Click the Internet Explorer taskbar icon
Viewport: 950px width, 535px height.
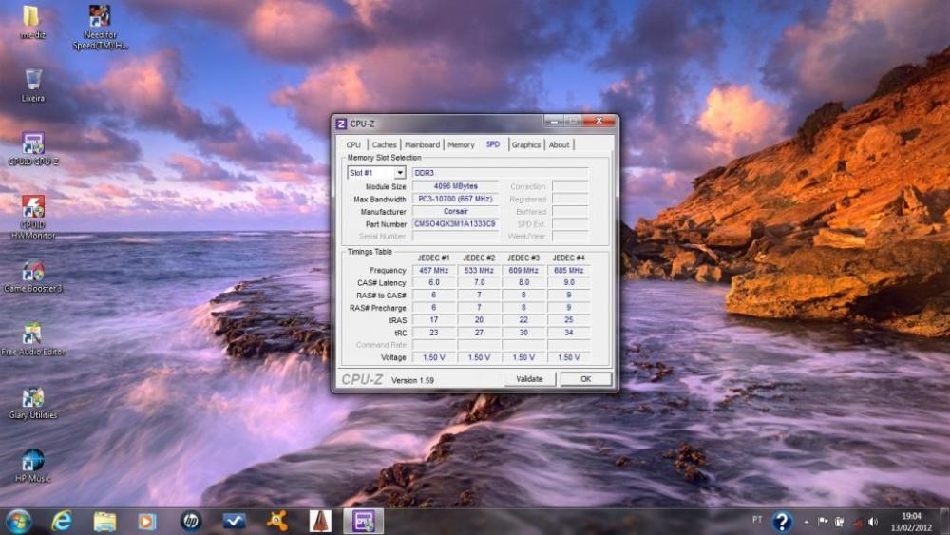coord(62,521)
